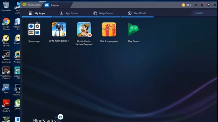
Task: Open VMware Workstation desktop shortcut
Action: pyautogui.click(x=17, y=57)
